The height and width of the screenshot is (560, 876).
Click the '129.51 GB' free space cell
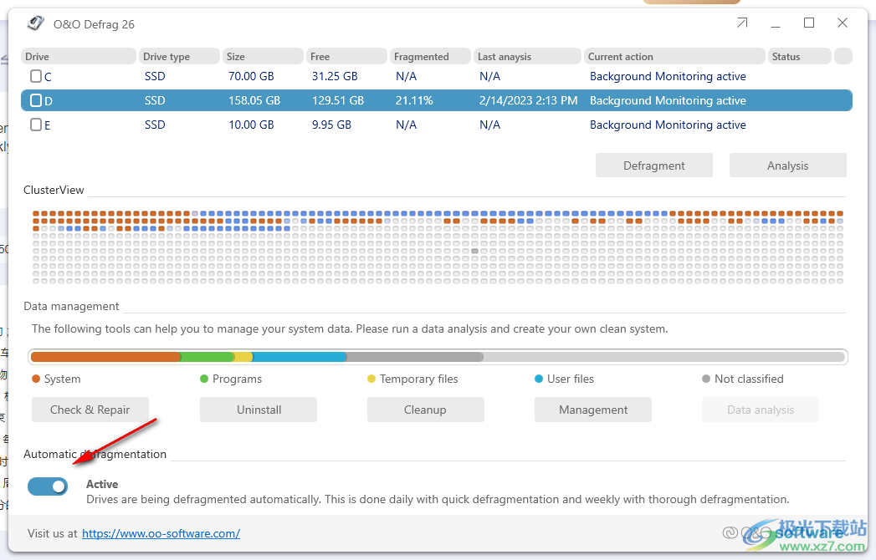pos(338,100)
